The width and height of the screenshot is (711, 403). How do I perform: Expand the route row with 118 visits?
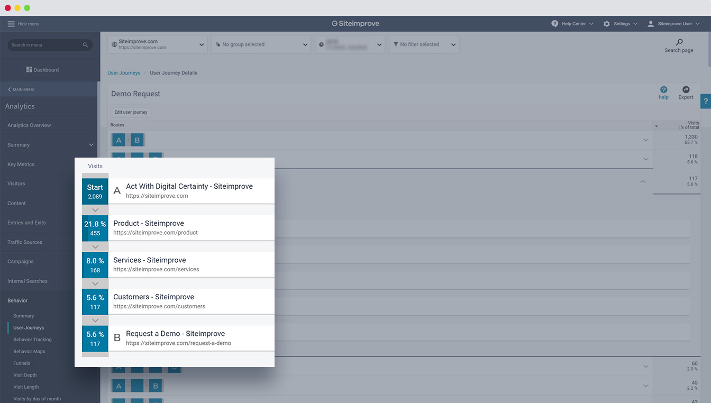[645, 159]
